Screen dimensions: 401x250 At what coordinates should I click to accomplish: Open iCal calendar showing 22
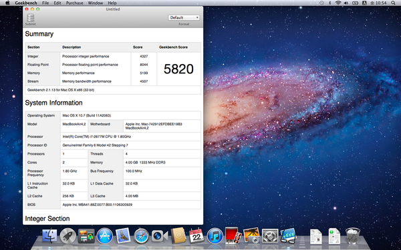tap(196, 235)
